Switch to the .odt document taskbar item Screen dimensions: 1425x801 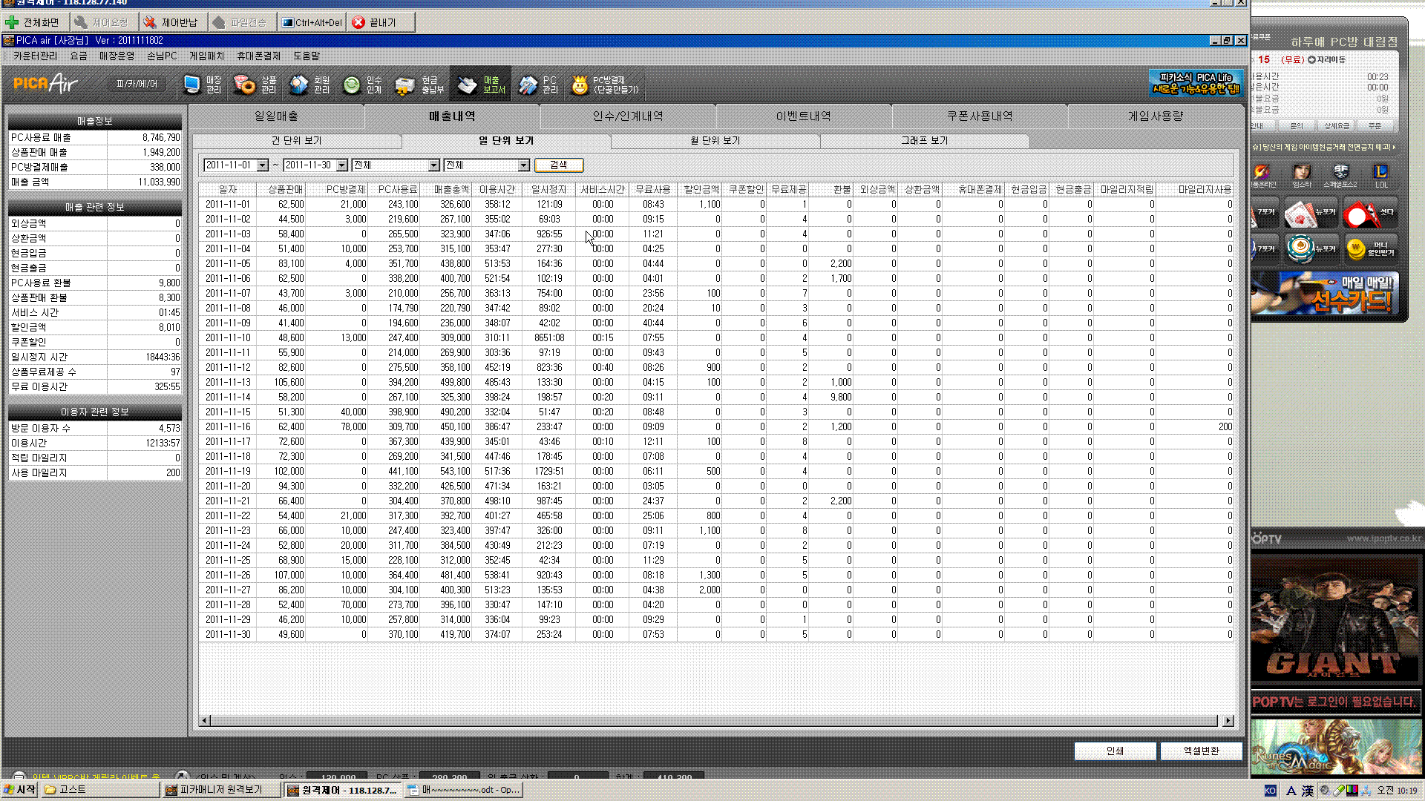pyautogui.click(x=464, y=790)
